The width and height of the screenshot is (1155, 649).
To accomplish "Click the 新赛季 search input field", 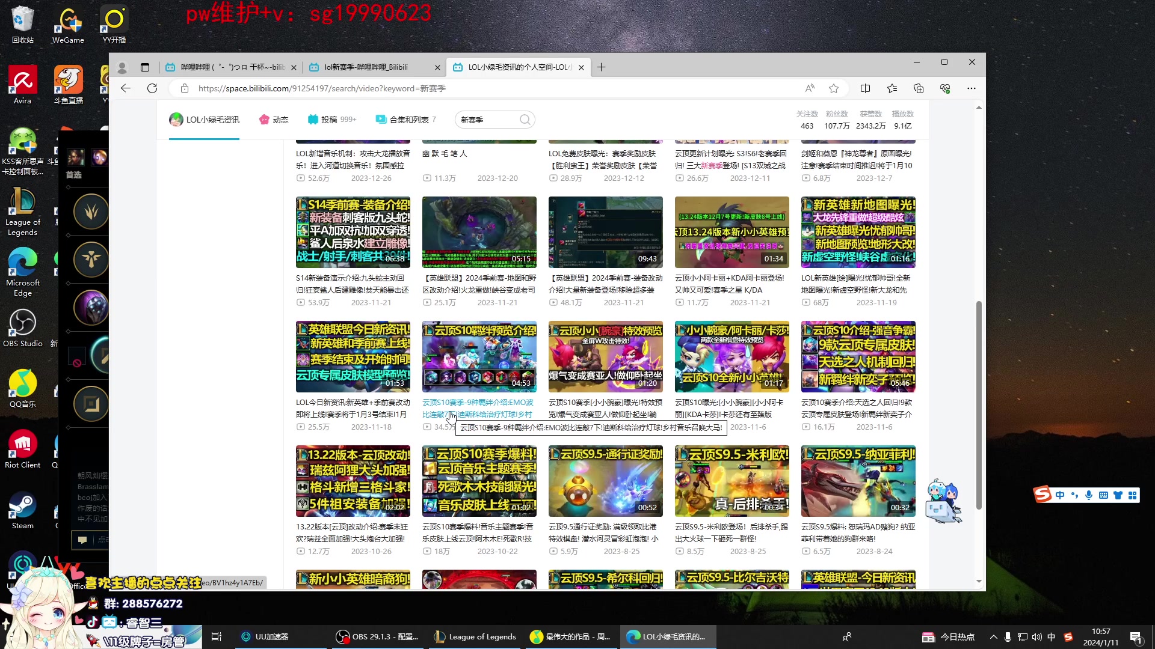I will (487, 120).
